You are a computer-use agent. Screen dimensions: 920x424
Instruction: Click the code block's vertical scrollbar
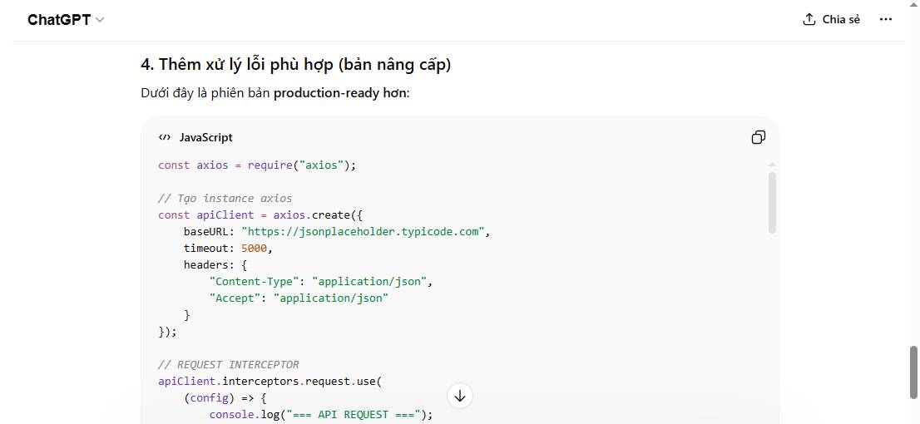click(x=772, y=202)
